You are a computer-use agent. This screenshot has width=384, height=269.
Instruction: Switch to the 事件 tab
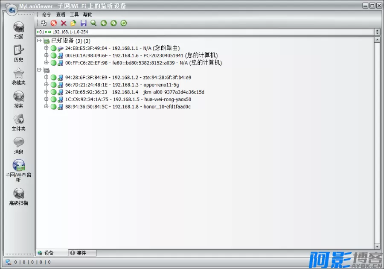(81, 252)
